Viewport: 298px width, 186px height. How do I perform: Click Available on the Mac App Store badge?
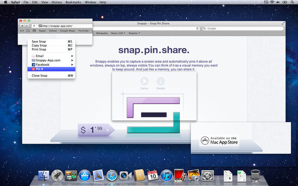(219, 140)
